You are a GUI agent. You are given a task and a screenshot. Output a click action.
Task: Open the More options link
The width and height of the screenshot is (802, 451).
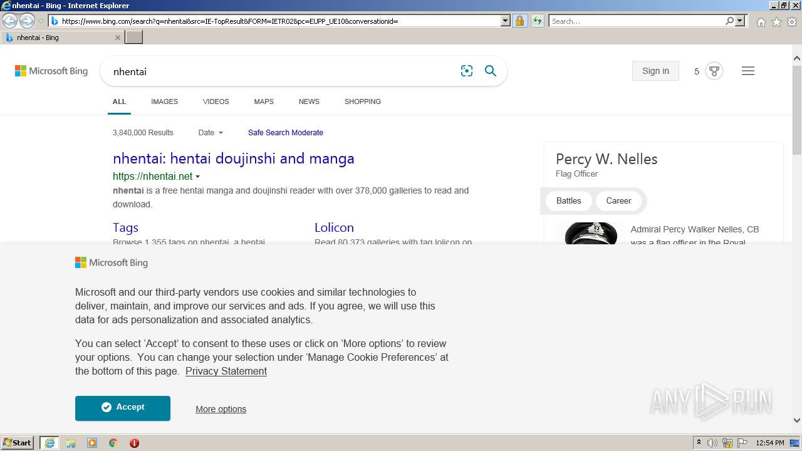tap(221, 409)
